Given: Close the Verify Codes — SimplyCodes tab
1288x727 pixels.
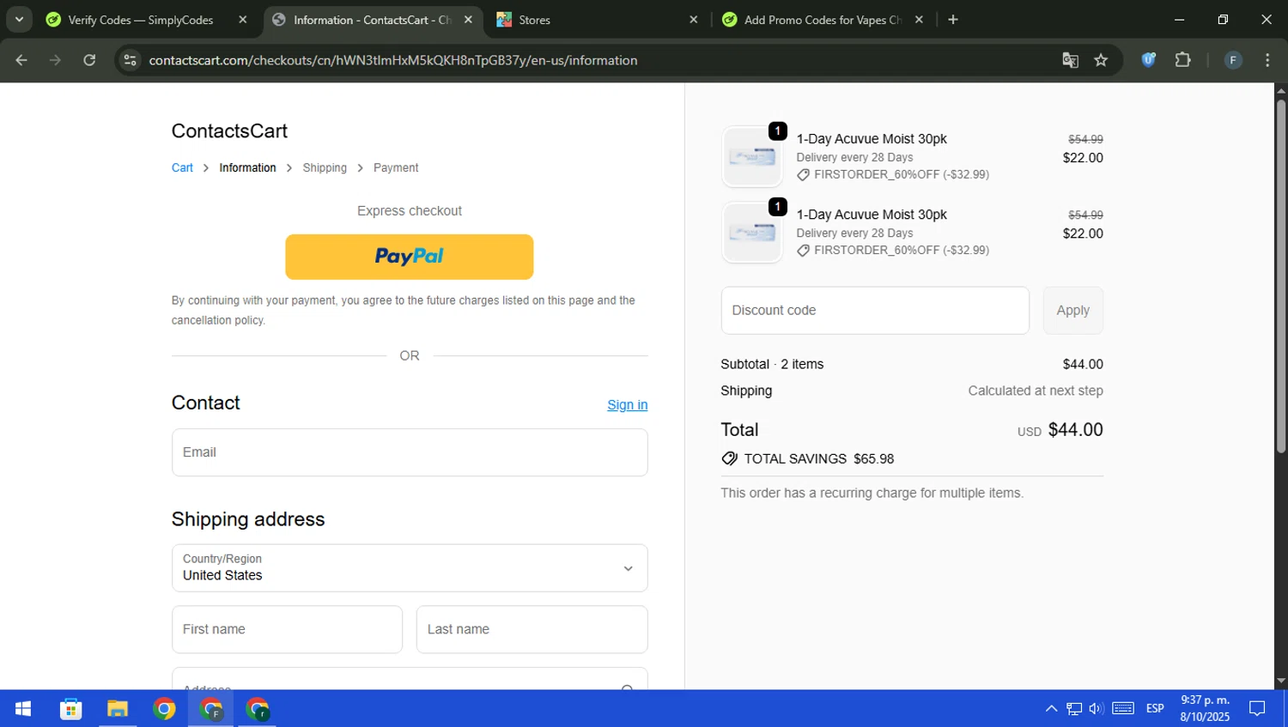Looking at the screenshot, I should pos(243,20).
